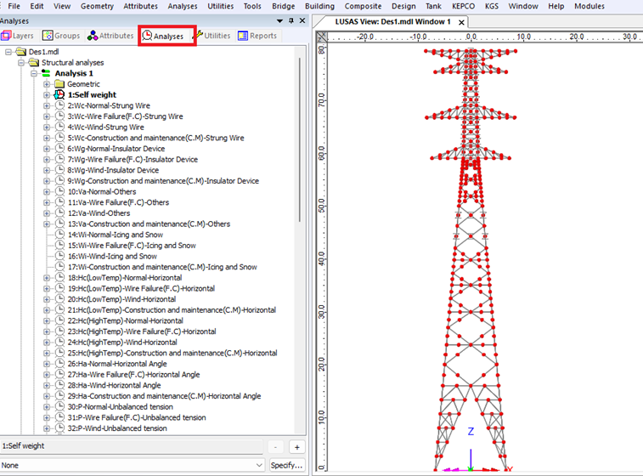Click the Des1.mdl root folder icon
The width and height of the screenshot is (643, 476).
coord(21,52)
